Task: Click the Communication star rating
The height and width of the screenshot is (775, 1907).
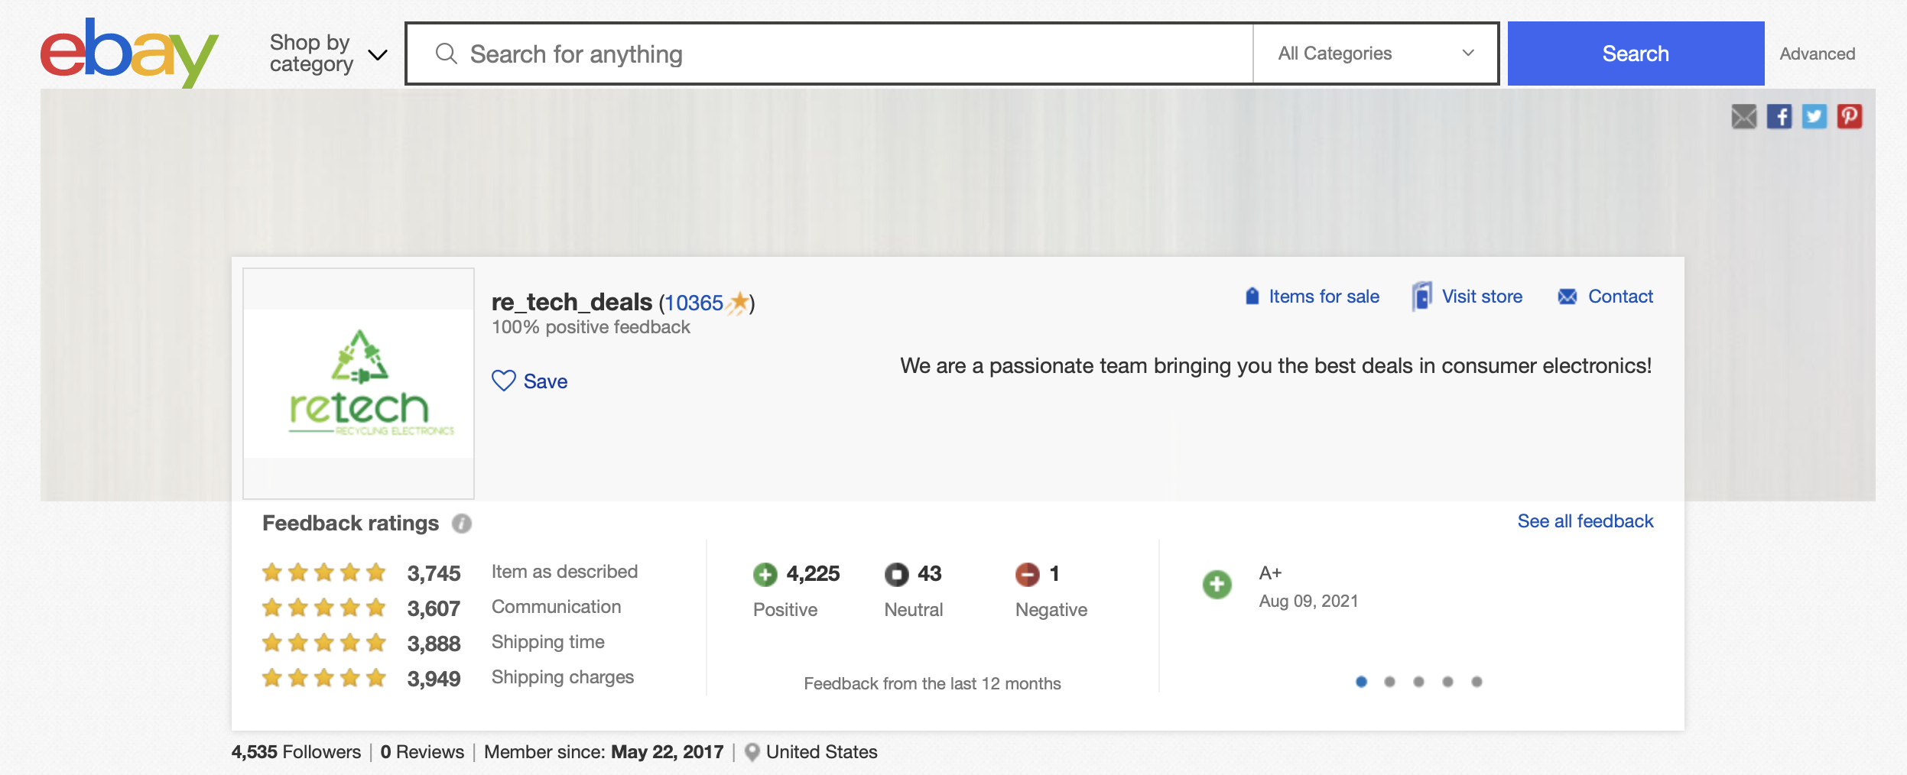Action: point(324,608)
